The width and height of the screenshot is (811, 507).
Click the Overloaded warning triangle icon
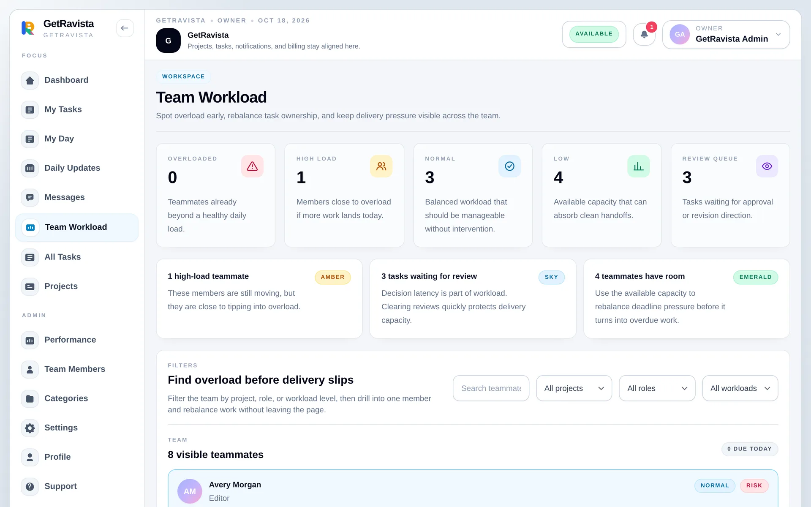click(x=252, y=166)
